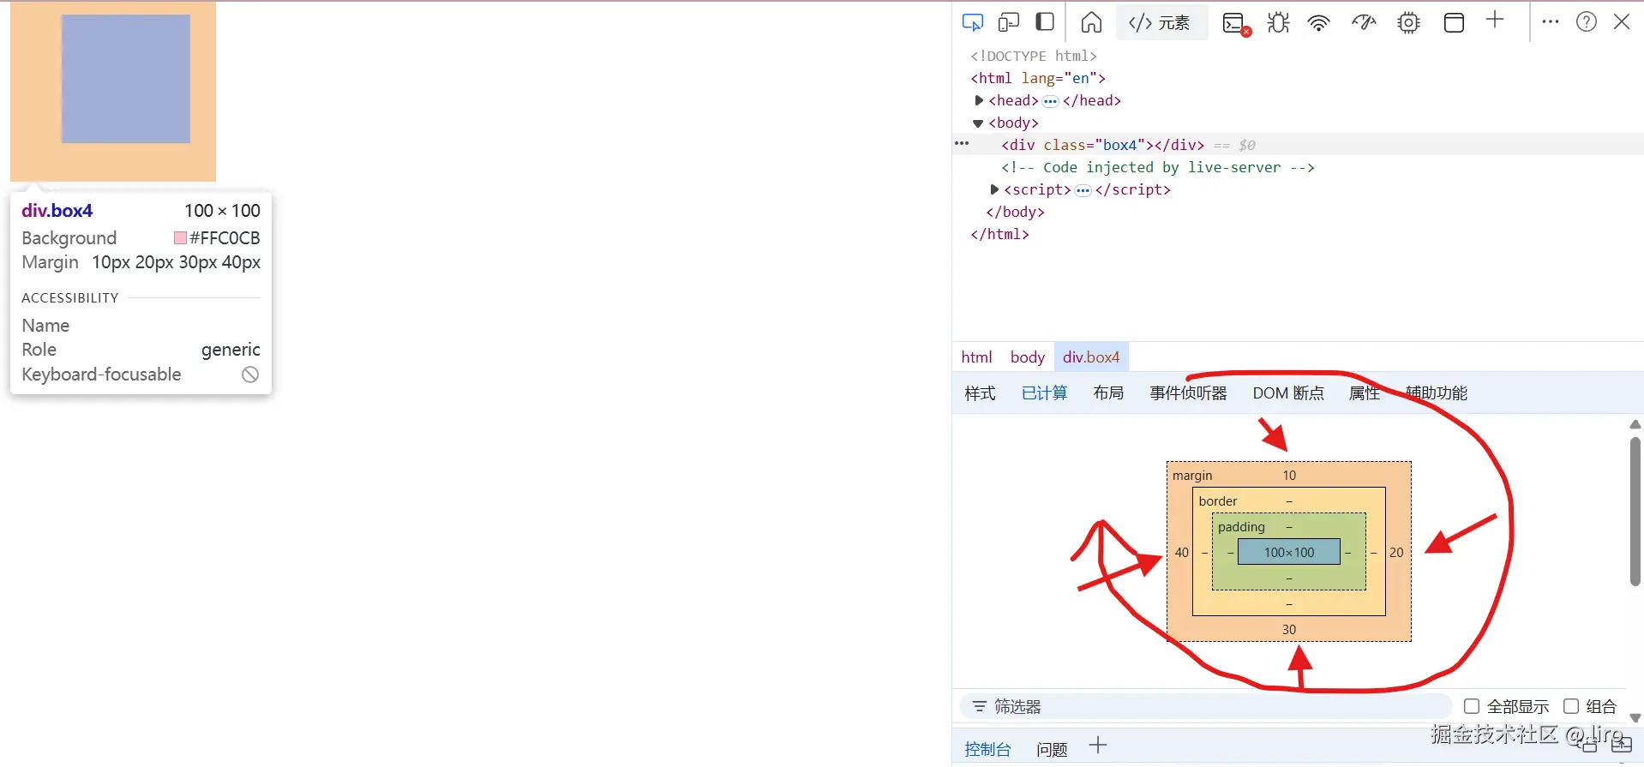The width and height of the screenshot is (1644, 767).
Task: Select the div class="box4" DOM row
Action: pyautogui.click(x=1298, y=145)
